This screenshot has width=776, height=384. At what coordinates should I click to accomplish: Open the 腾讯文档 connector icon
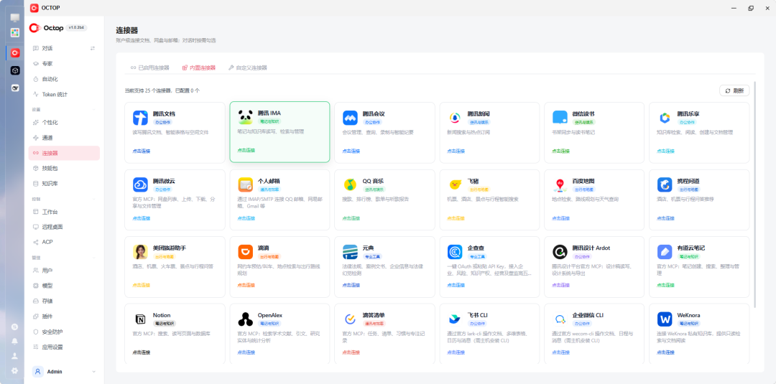(141, 118)
